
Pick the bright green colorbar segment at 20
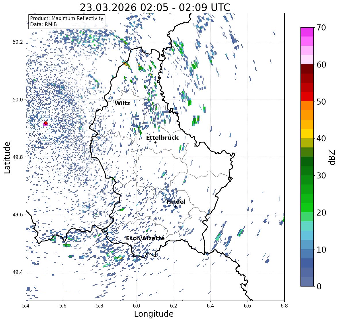click(x=307, y=207)
